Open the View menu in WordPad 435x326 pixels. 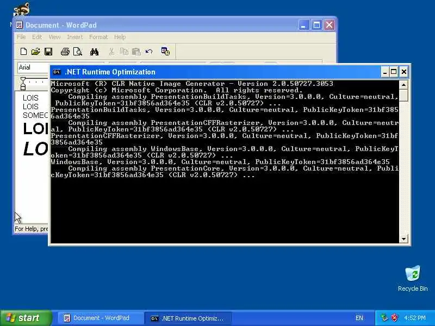54,37
